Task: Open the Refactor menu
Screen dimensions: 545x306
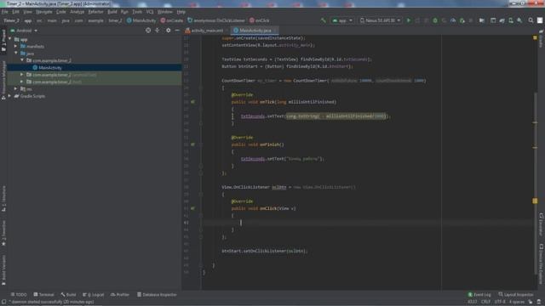Action: point(95,12)
